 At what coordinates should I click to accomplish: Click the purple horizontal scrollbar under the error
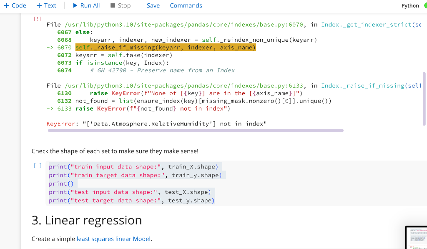tap(196, 130)
